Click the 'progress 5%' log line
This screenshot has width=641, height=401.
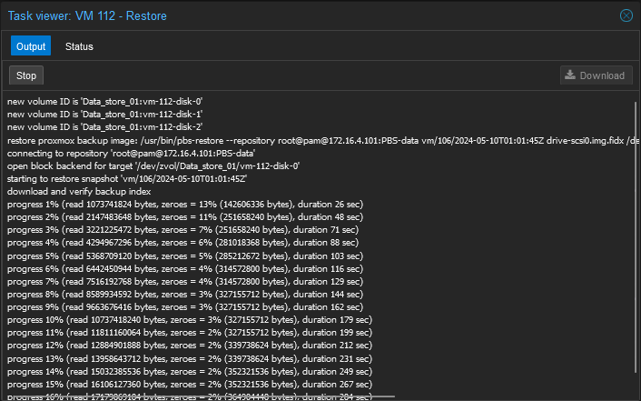coord(185,256)
